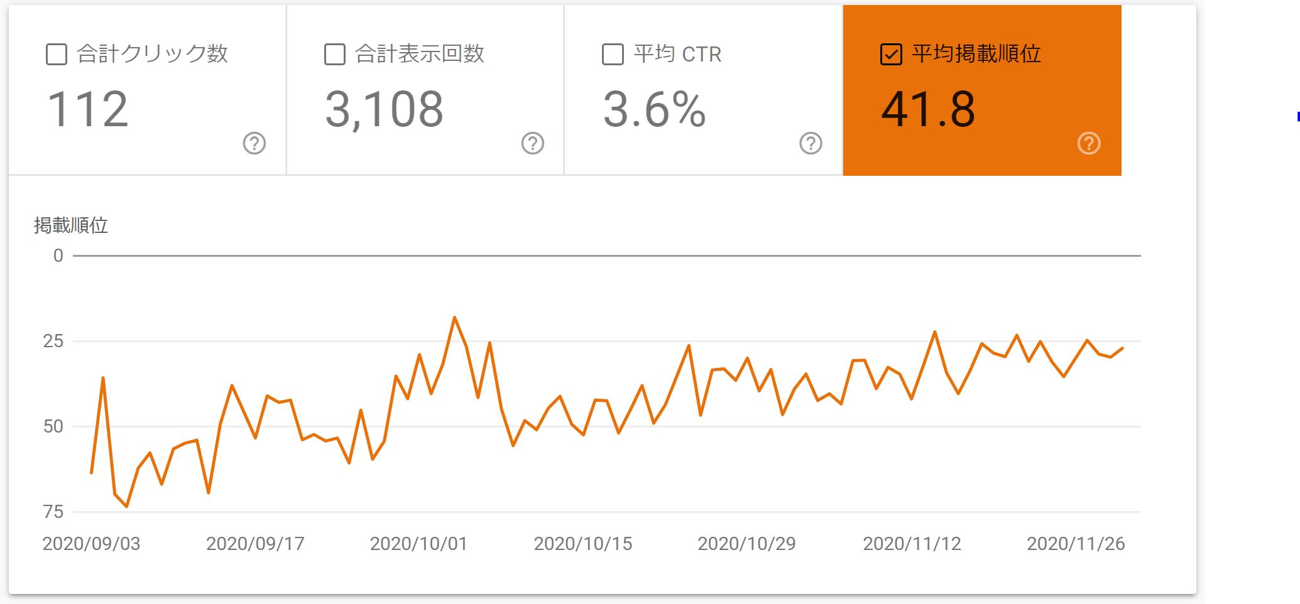Select the 3.6% CTR value
This screenshot has width=1300, height=604.
pyautogui.click(x=654, y=109)
